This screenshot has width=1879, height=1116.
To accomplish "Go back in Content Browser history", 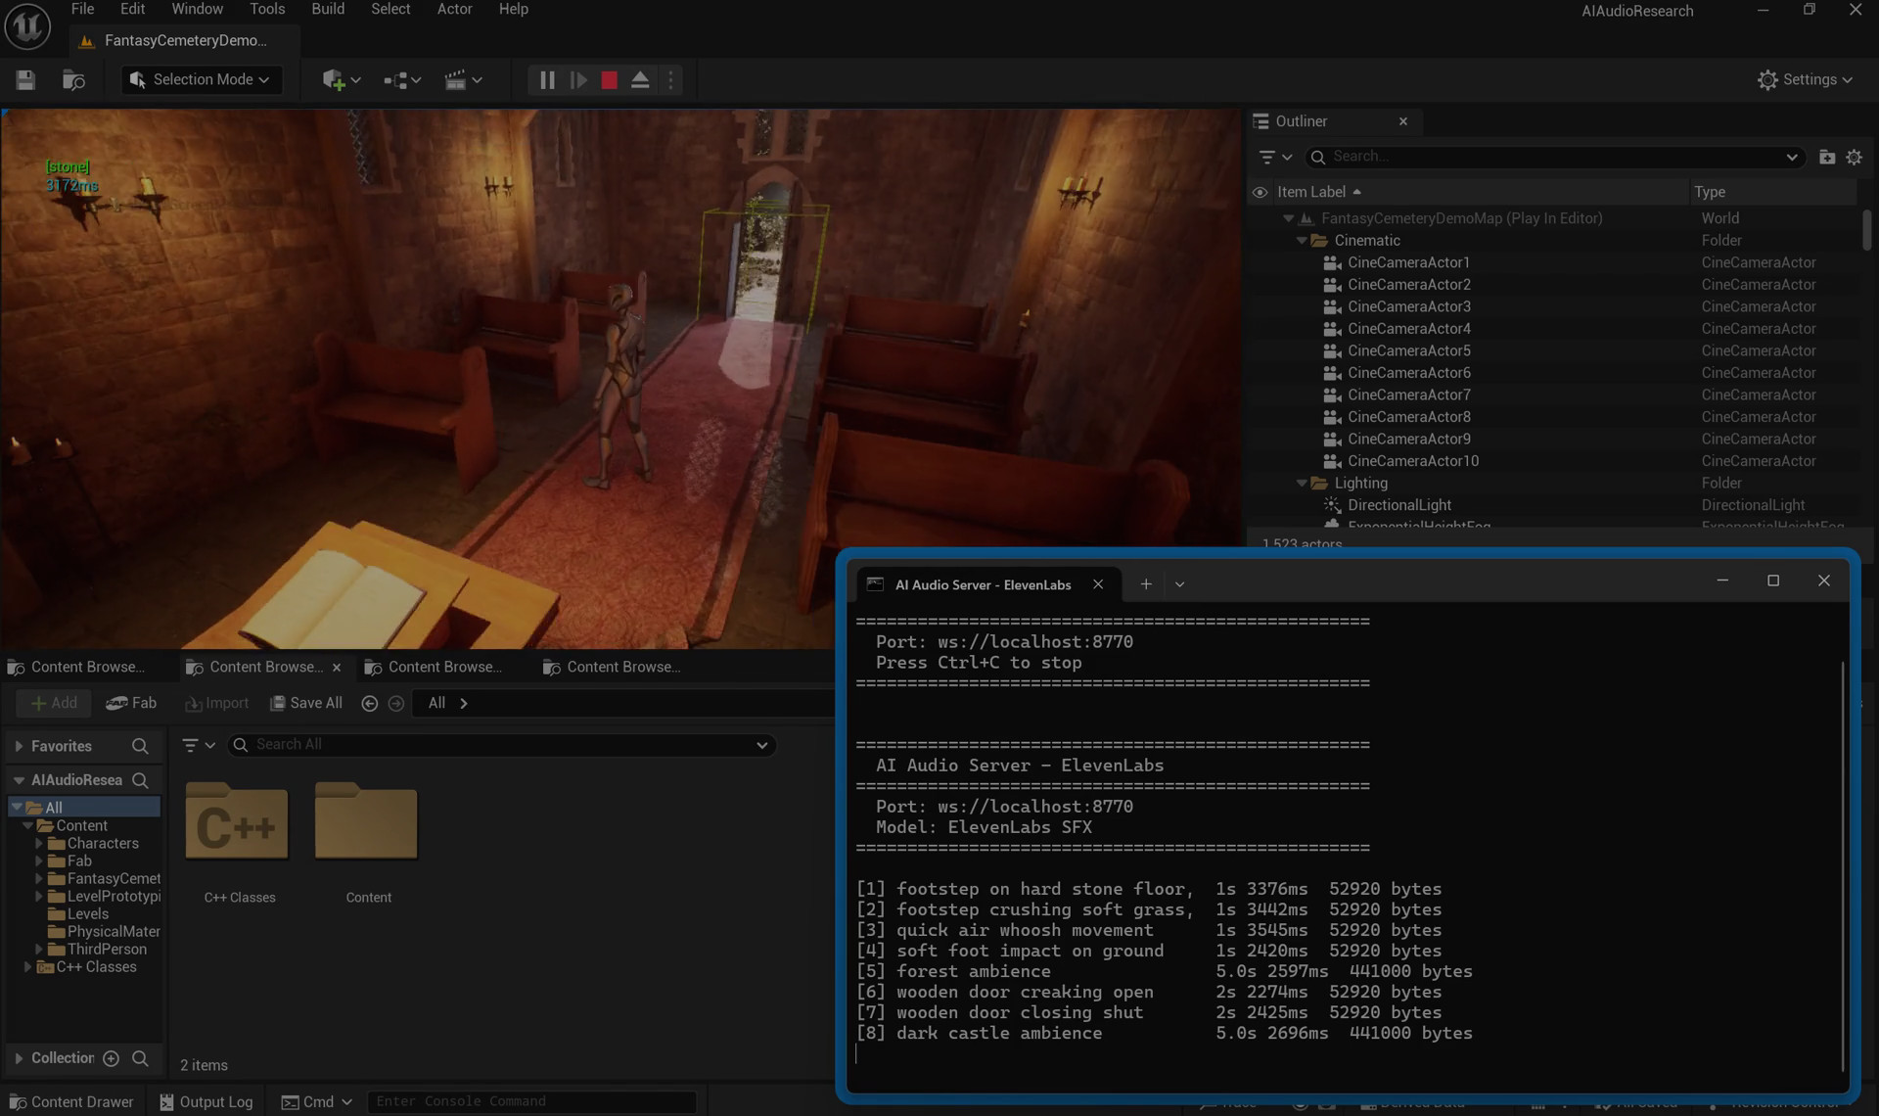I will [369, 703].
